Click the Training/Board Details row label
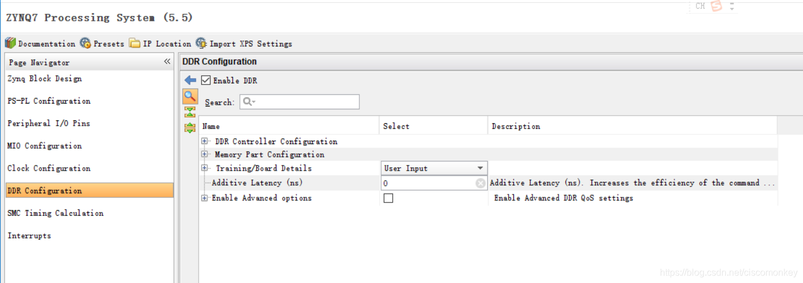Screen dimensions: 803x283 264,168
